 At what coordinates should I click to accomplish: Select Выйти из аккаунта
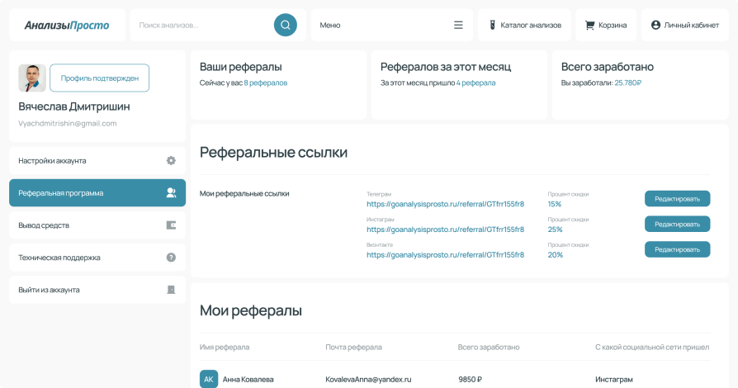97,290
